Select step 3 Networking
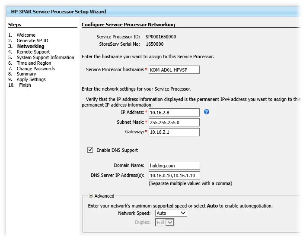Viewport: 303px width, 239px height. 31,46
